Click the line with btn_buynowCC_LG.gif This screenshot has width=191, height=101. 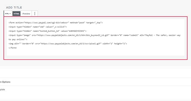pyautogui.click(x=94, y=35)
